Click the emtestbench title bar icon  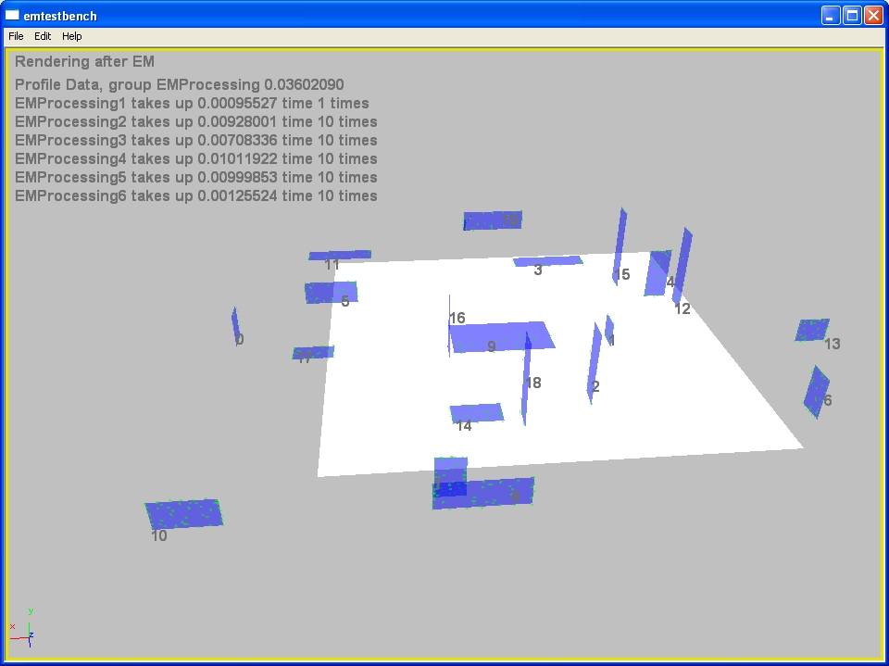[13, 15]
